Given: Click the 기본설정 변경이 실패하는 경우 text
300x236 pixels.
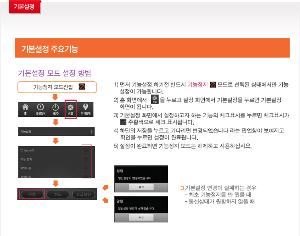Looking at the screenshot, I should [220, 188].
